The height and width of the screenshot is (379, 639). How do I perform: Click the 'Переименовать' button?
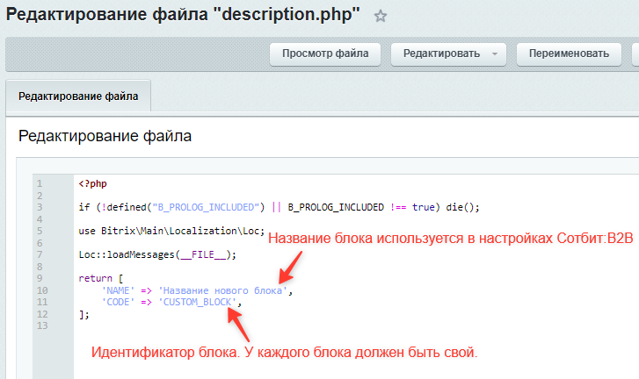[569, 54]
